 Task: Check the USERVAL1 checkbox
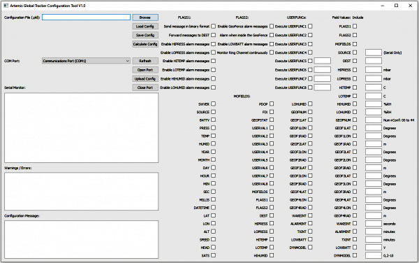point(272,128)
